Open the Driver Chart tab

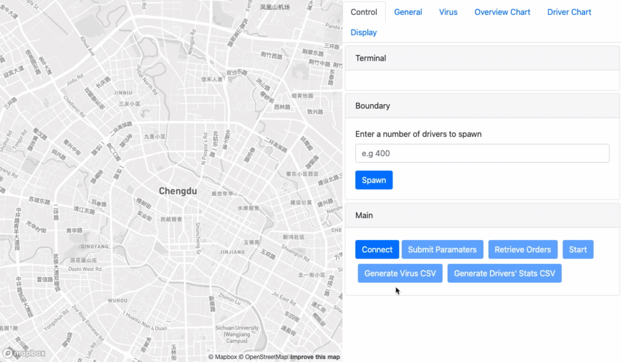point(569,12)
